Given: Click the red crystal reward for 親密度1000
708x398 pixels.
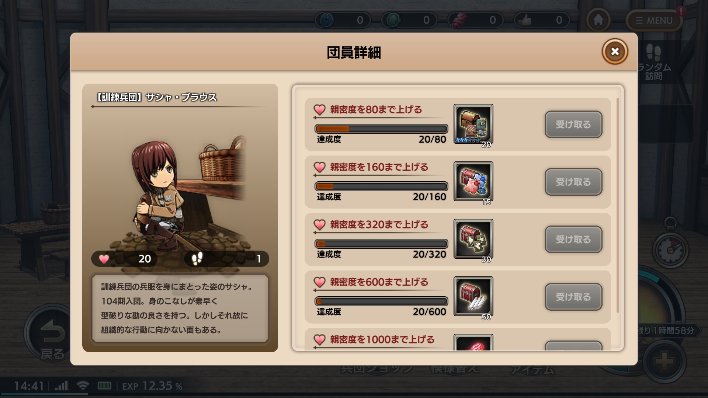Looking at the screenshot, I should (473, 342).
